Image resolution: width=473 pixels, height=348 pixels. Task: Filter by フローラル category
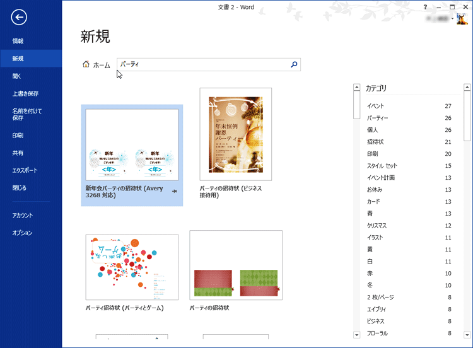409,333
